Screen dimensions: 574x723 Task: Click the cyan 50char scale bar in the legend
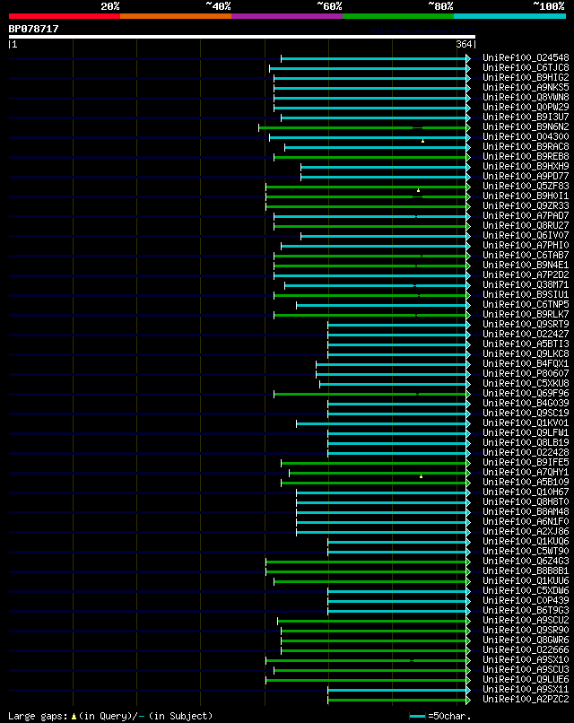(x=417, y=716)
